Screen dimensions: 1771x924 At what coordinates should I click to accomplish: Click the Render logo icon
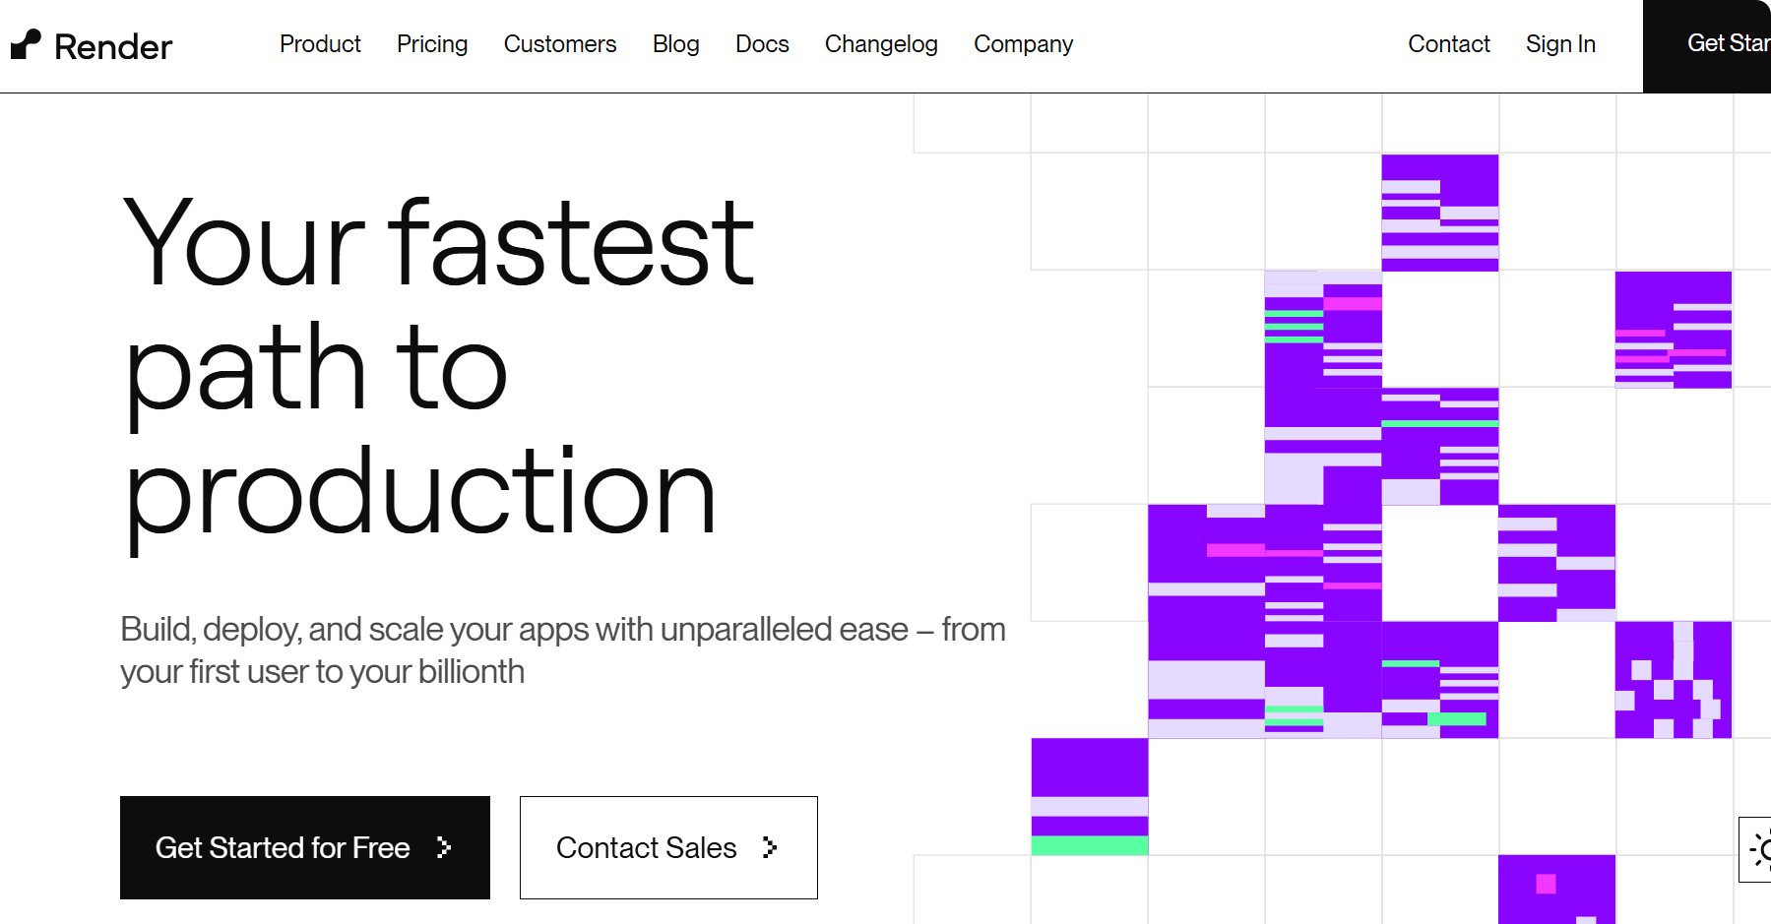26,44
